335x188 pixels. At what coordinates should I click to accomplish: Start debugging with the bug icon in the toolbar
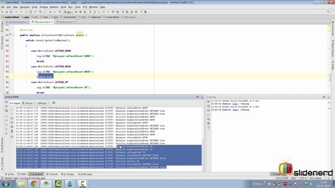pyautogui.click(x=81, y=12)
